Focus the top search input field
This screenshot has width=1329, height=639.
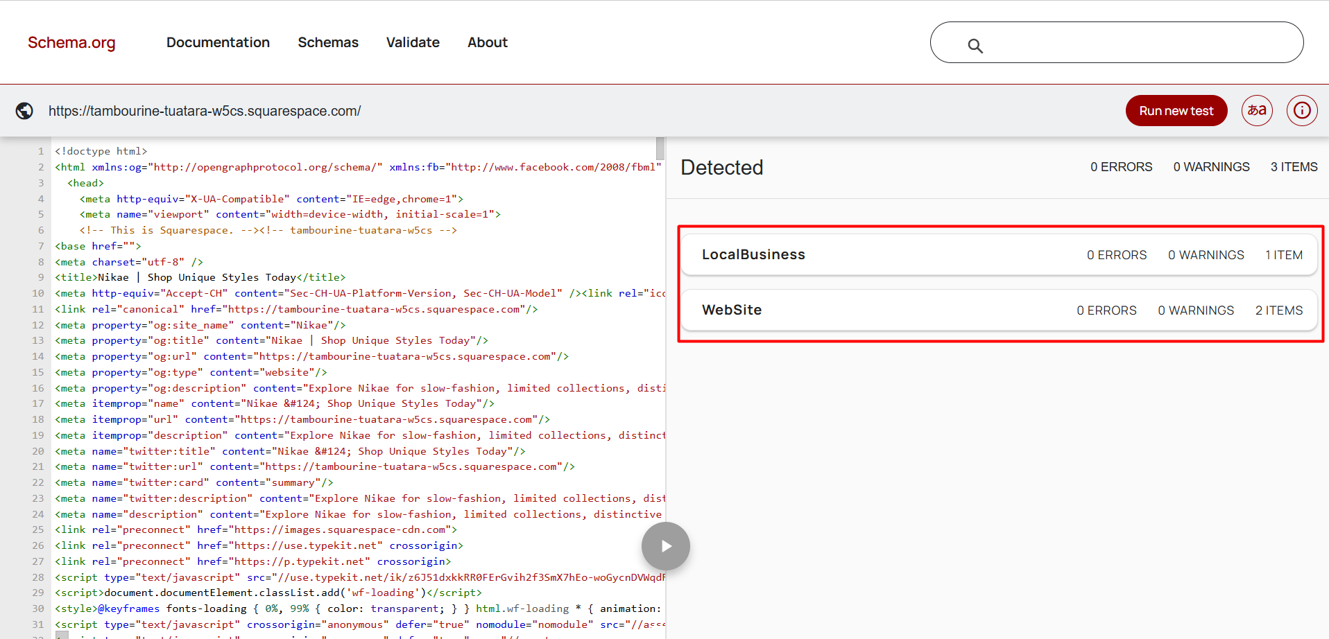click(1138, 43)
